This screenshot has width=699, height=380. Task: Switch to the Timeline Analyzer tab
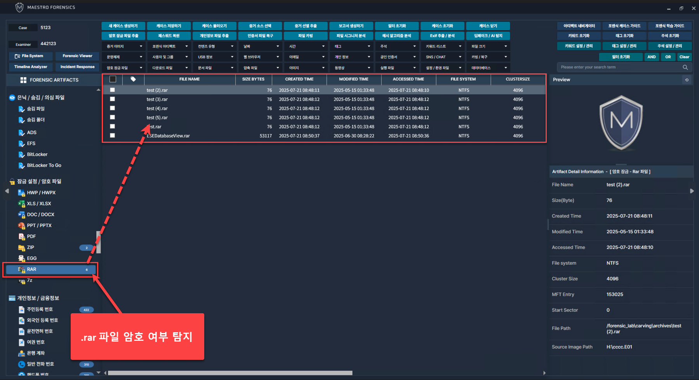click(31, 67)
